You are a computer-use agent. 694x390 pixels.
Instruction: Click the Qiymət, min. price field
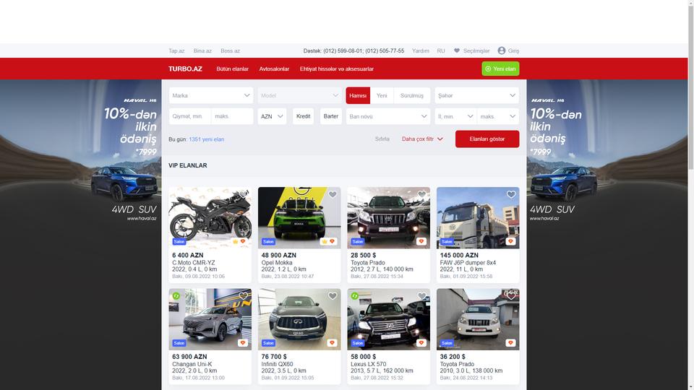(x=189, y=116)
